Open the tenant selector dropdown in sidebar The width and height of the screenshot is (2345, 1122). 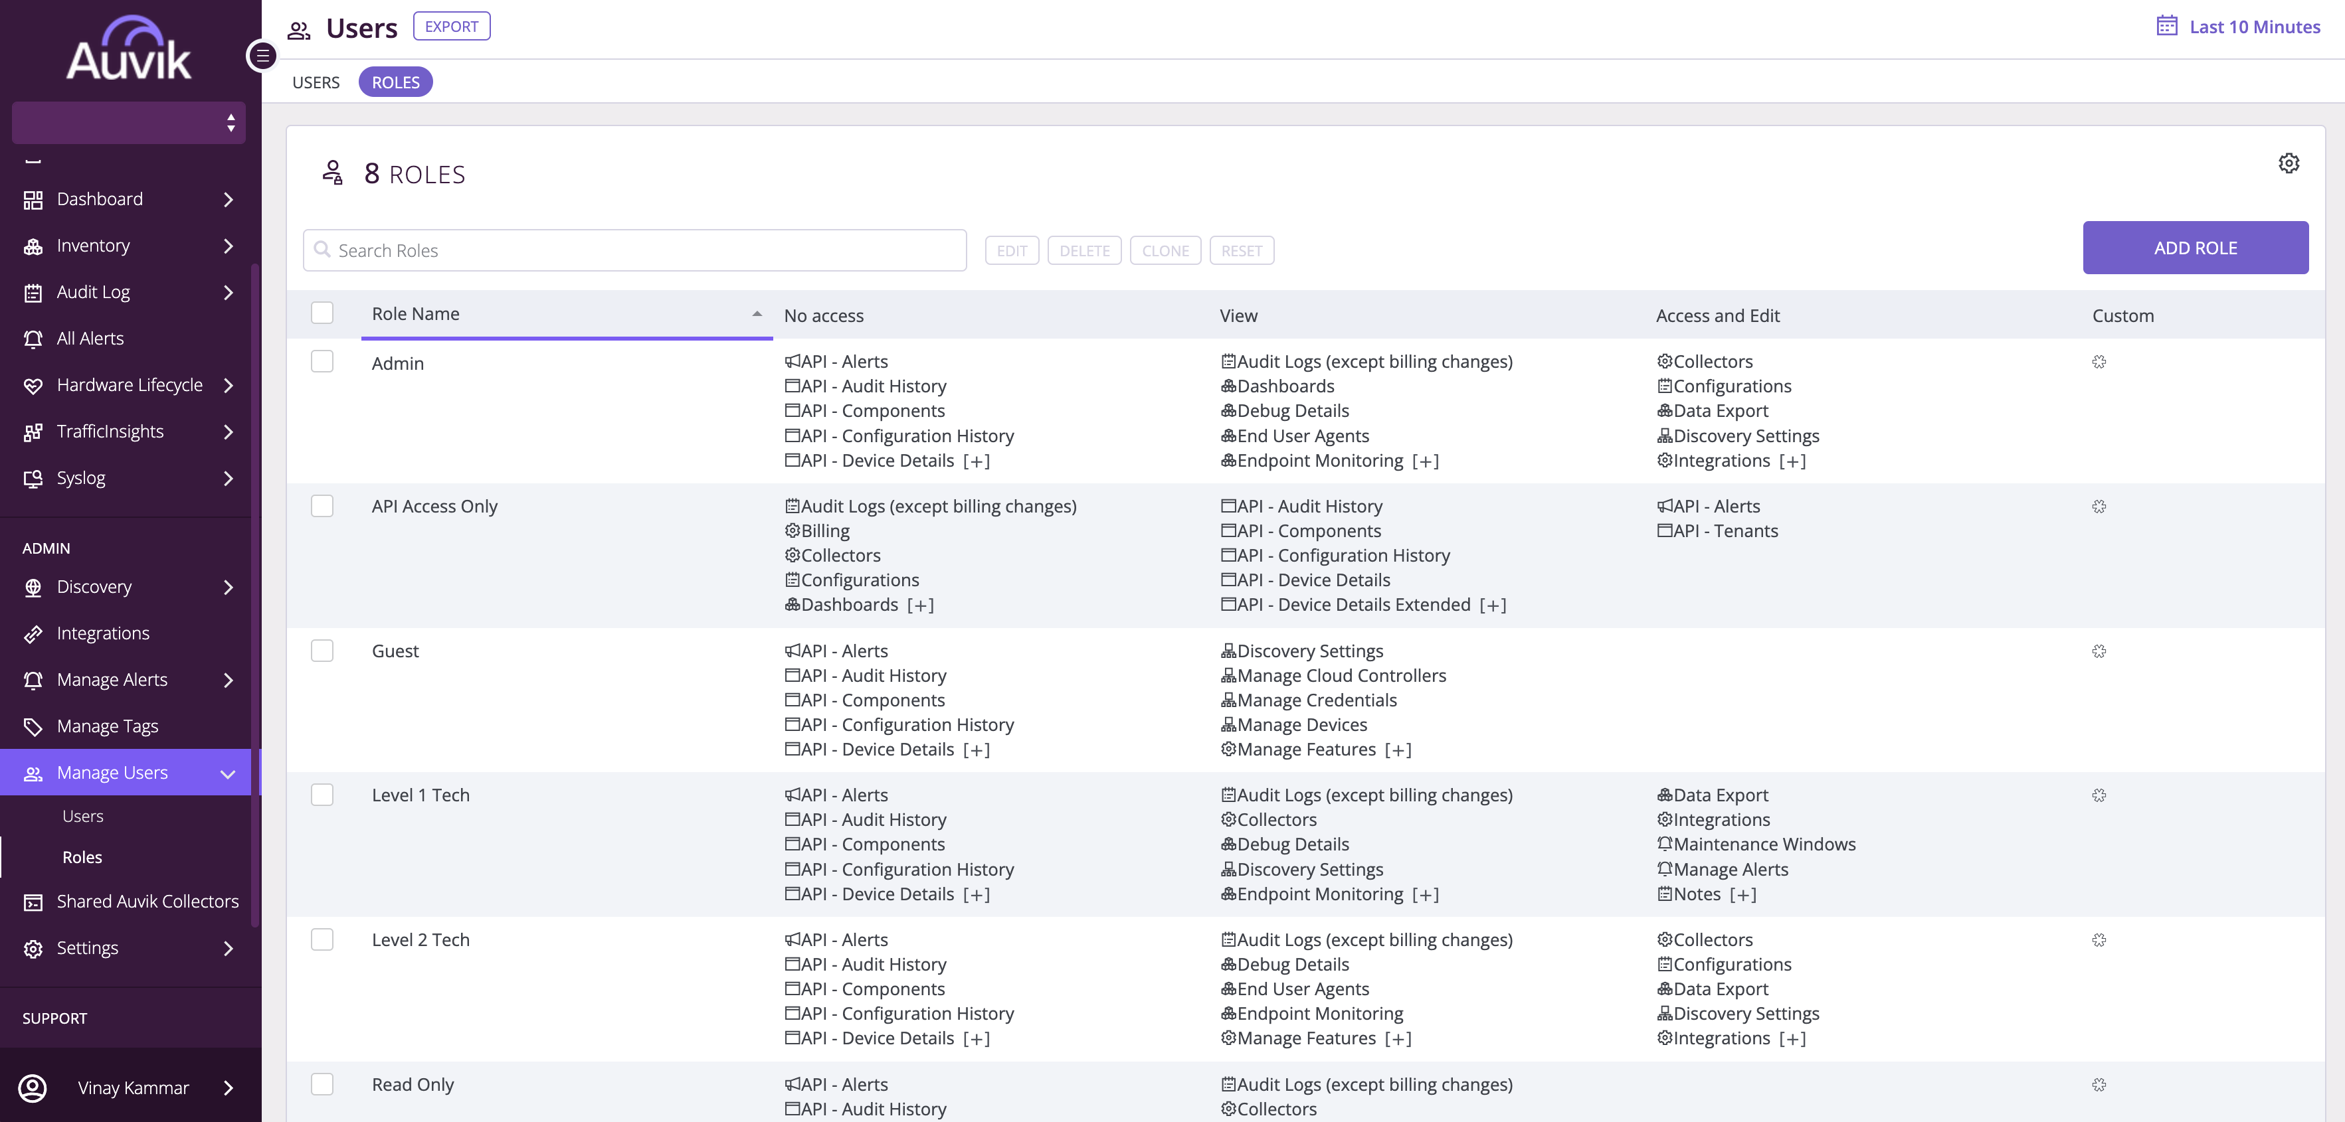[128, 123]
